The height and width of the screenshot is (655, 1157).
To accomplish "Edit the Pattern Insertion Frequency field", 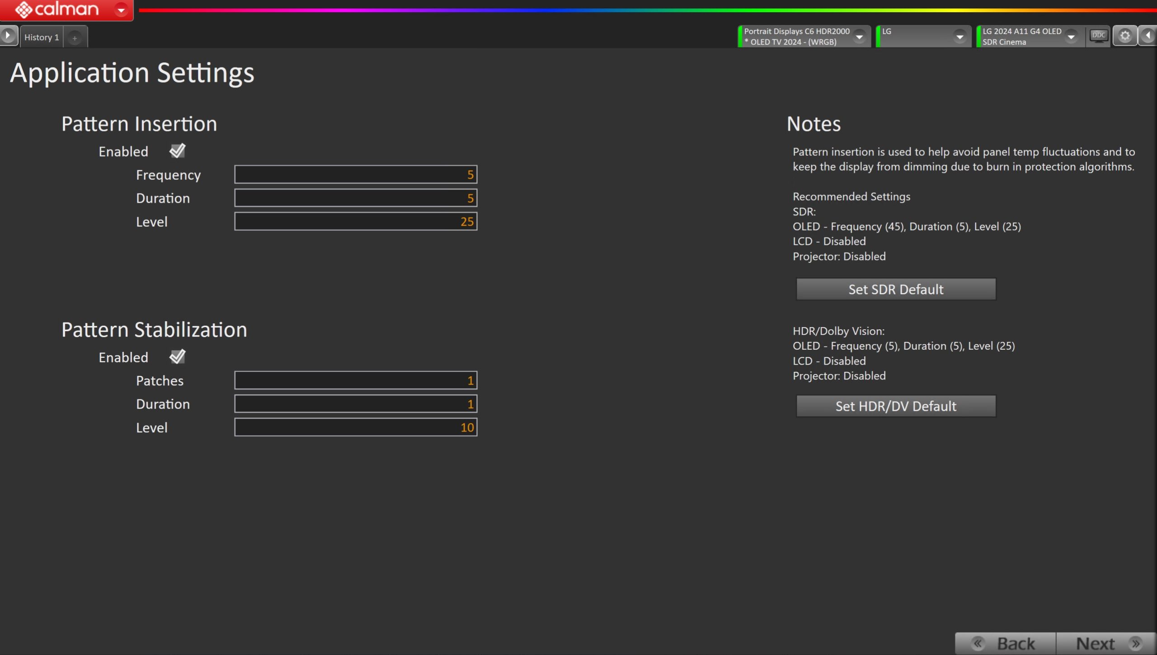I will tap(356, 174).
